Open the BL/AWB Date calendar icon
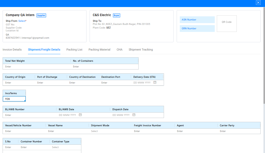 click(80, 115)
